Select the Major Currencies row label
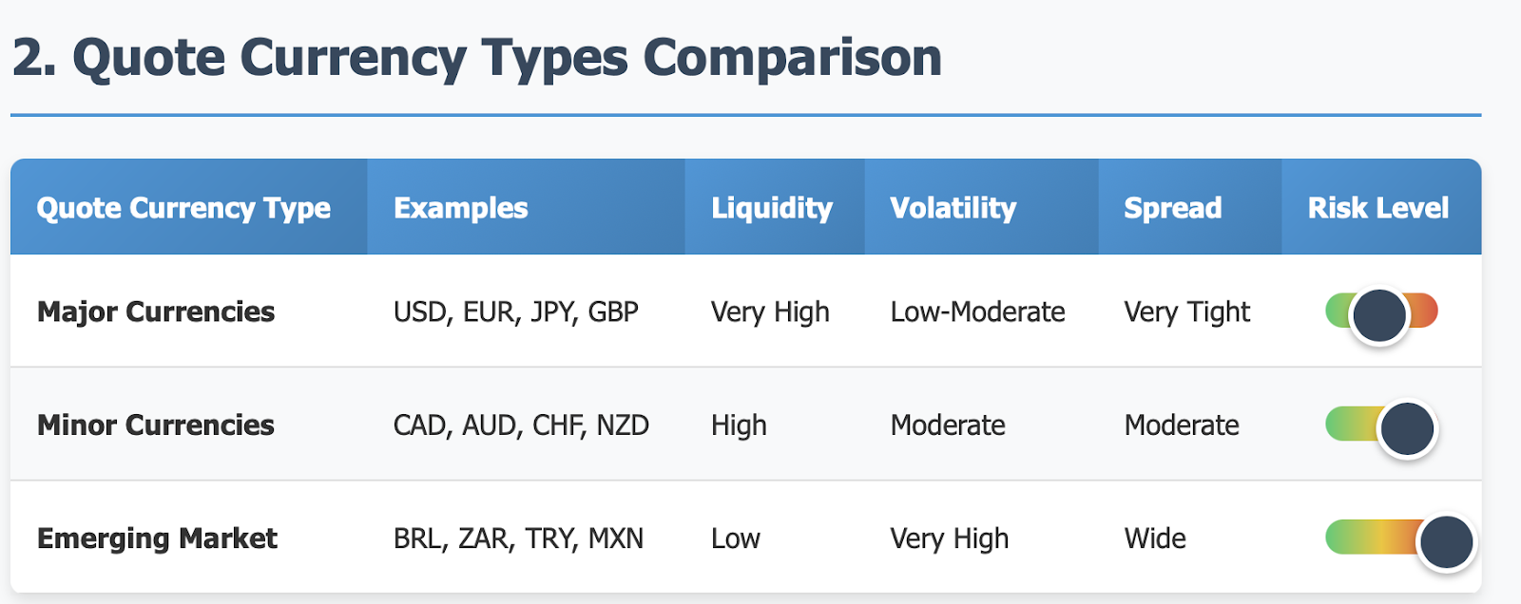The height and width of the screenshot is (604, 1521). click(156, 311)
